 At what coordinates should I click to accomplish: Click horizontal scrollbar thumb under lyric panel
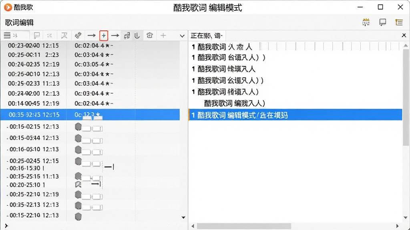(244, 226)
